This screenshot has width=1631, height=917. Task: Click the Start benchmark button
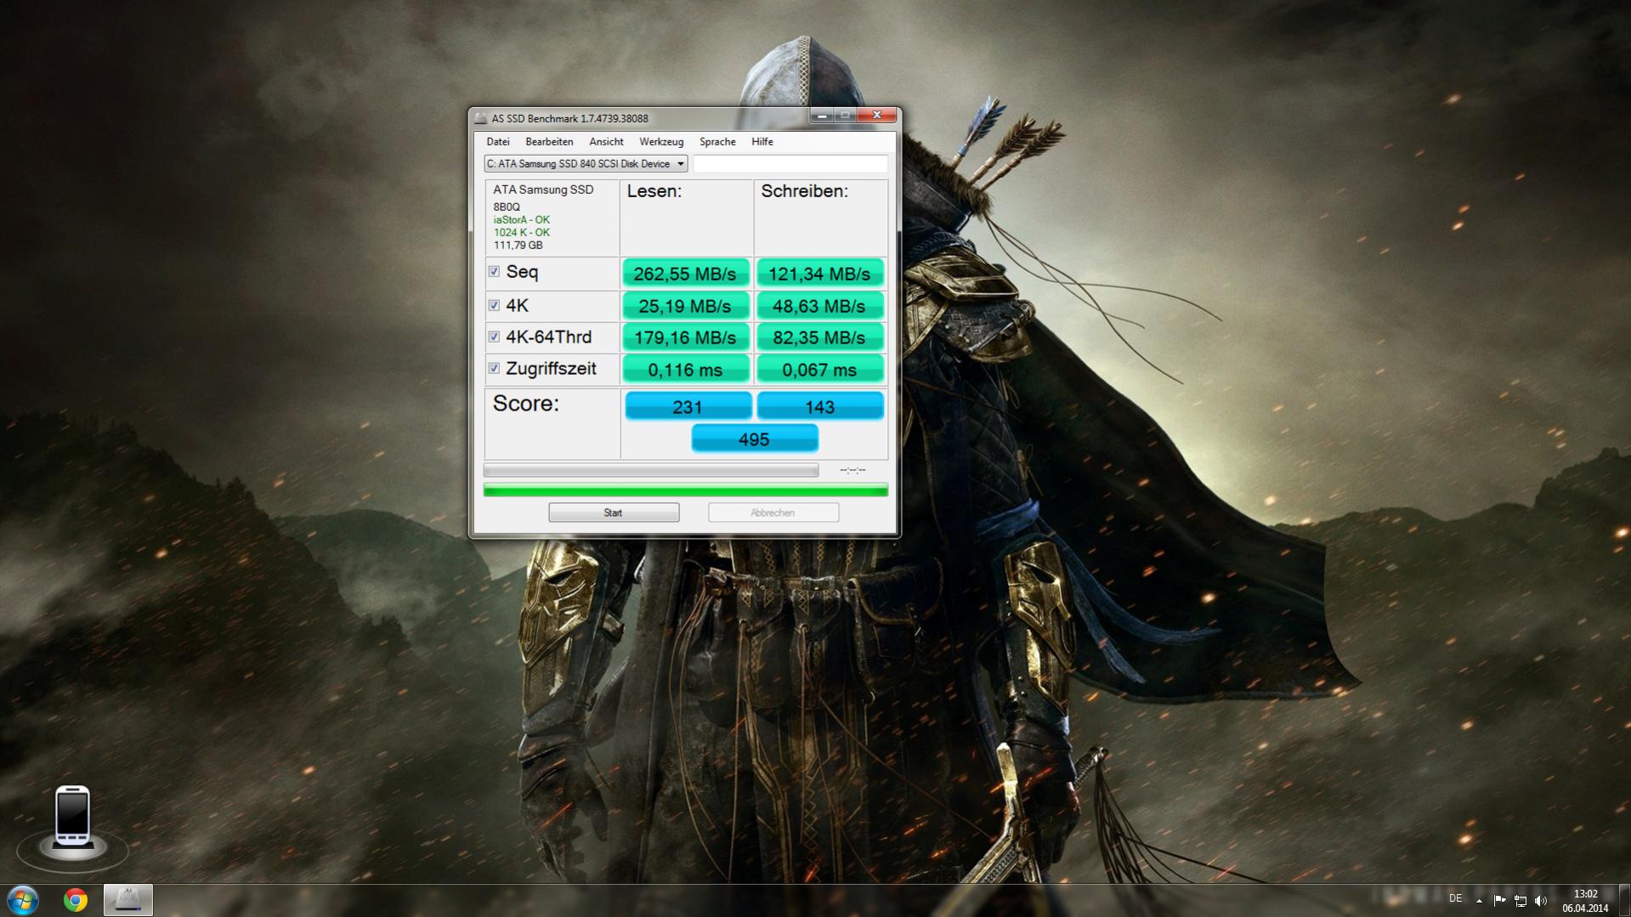tap(614, 512)
